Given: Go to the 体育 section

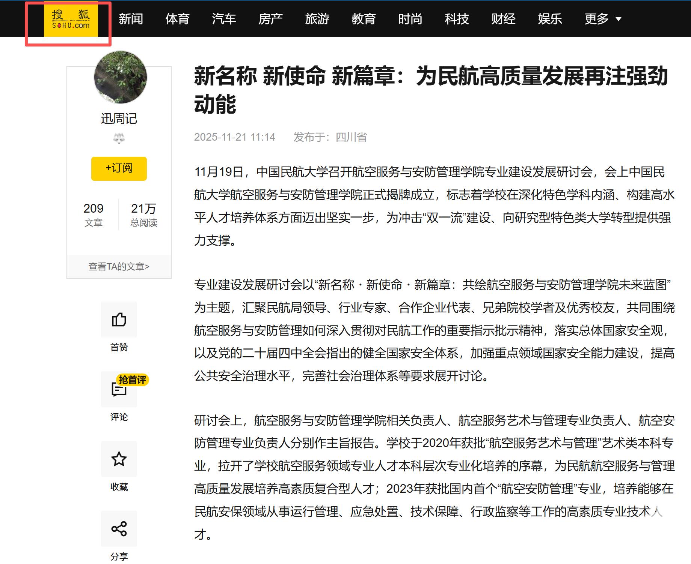Looking at the screenshot, I should [x=177, y=19].
